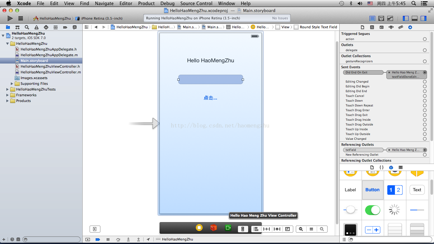Image resolution: width=434 pixels, height=244 pixels.
Task: Toggle the Debug area visibility
Action: [415, 18]
